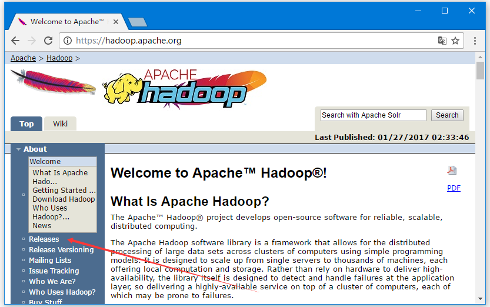Open Who Uses Hadoop? menu item
This screenshot has width=490, height=307.
coord(62,292)
